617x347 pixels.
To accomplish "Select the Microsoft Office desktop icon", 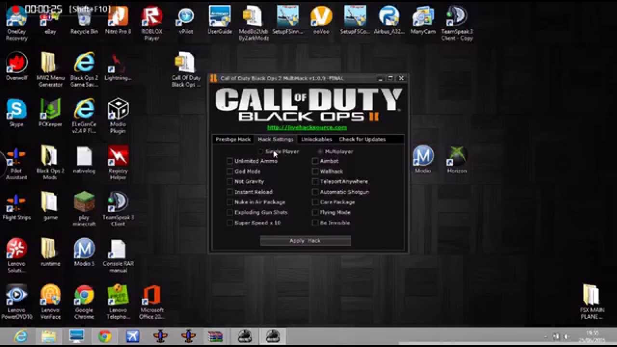I will click(152, 302).
